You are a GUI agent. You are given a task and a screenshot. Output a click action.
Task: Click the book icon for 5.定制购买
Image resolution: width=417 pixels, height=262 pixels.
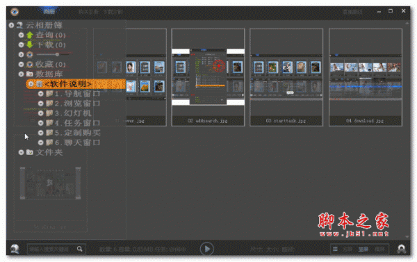pyautogui.click(x=49, y=133)
